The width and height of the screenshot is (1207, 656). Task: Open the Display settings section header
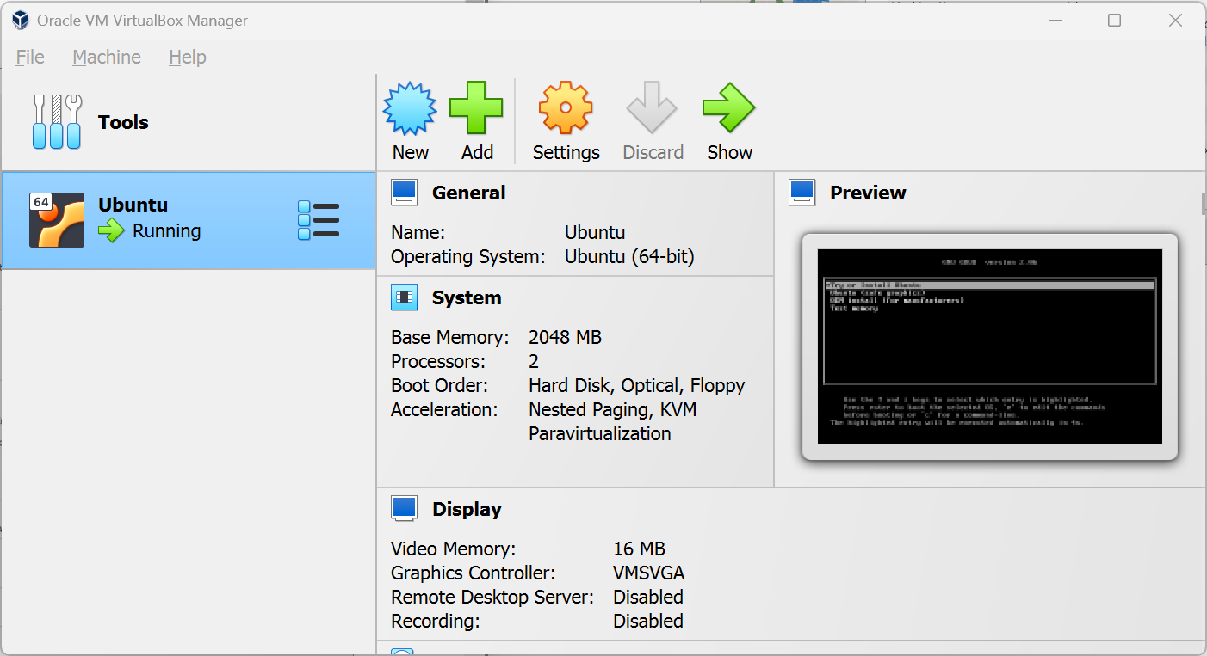[467, 509]
